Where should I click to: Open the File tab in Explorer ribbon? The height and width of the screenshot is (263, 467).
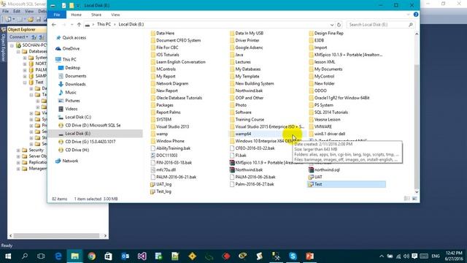click(57, 15)
